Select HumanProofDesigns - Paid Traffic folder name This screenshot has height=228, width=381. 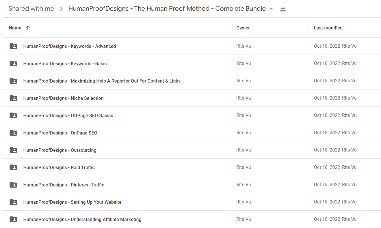[x=59, y=167]
